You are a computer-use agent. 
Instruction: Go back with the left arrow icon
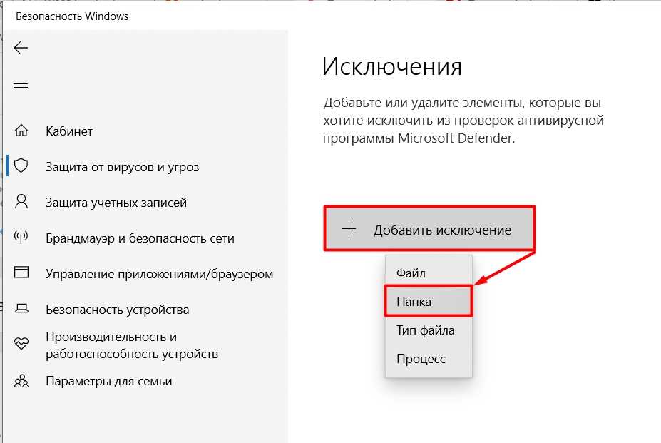(21, 48)
